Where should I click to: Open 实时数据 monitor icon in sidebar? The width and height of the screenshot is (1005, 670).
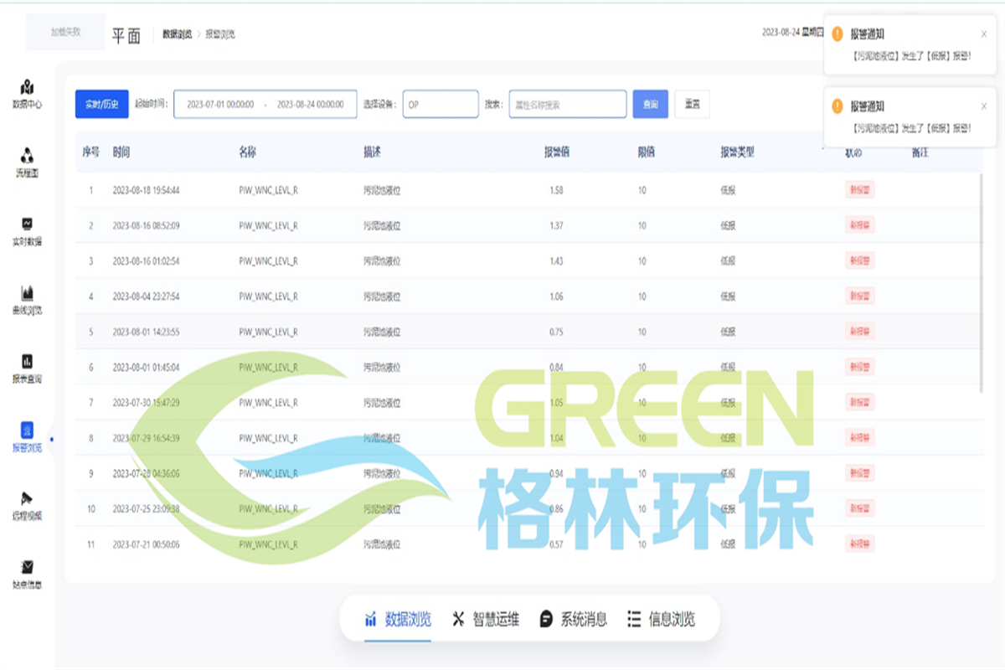click(27, 224)
